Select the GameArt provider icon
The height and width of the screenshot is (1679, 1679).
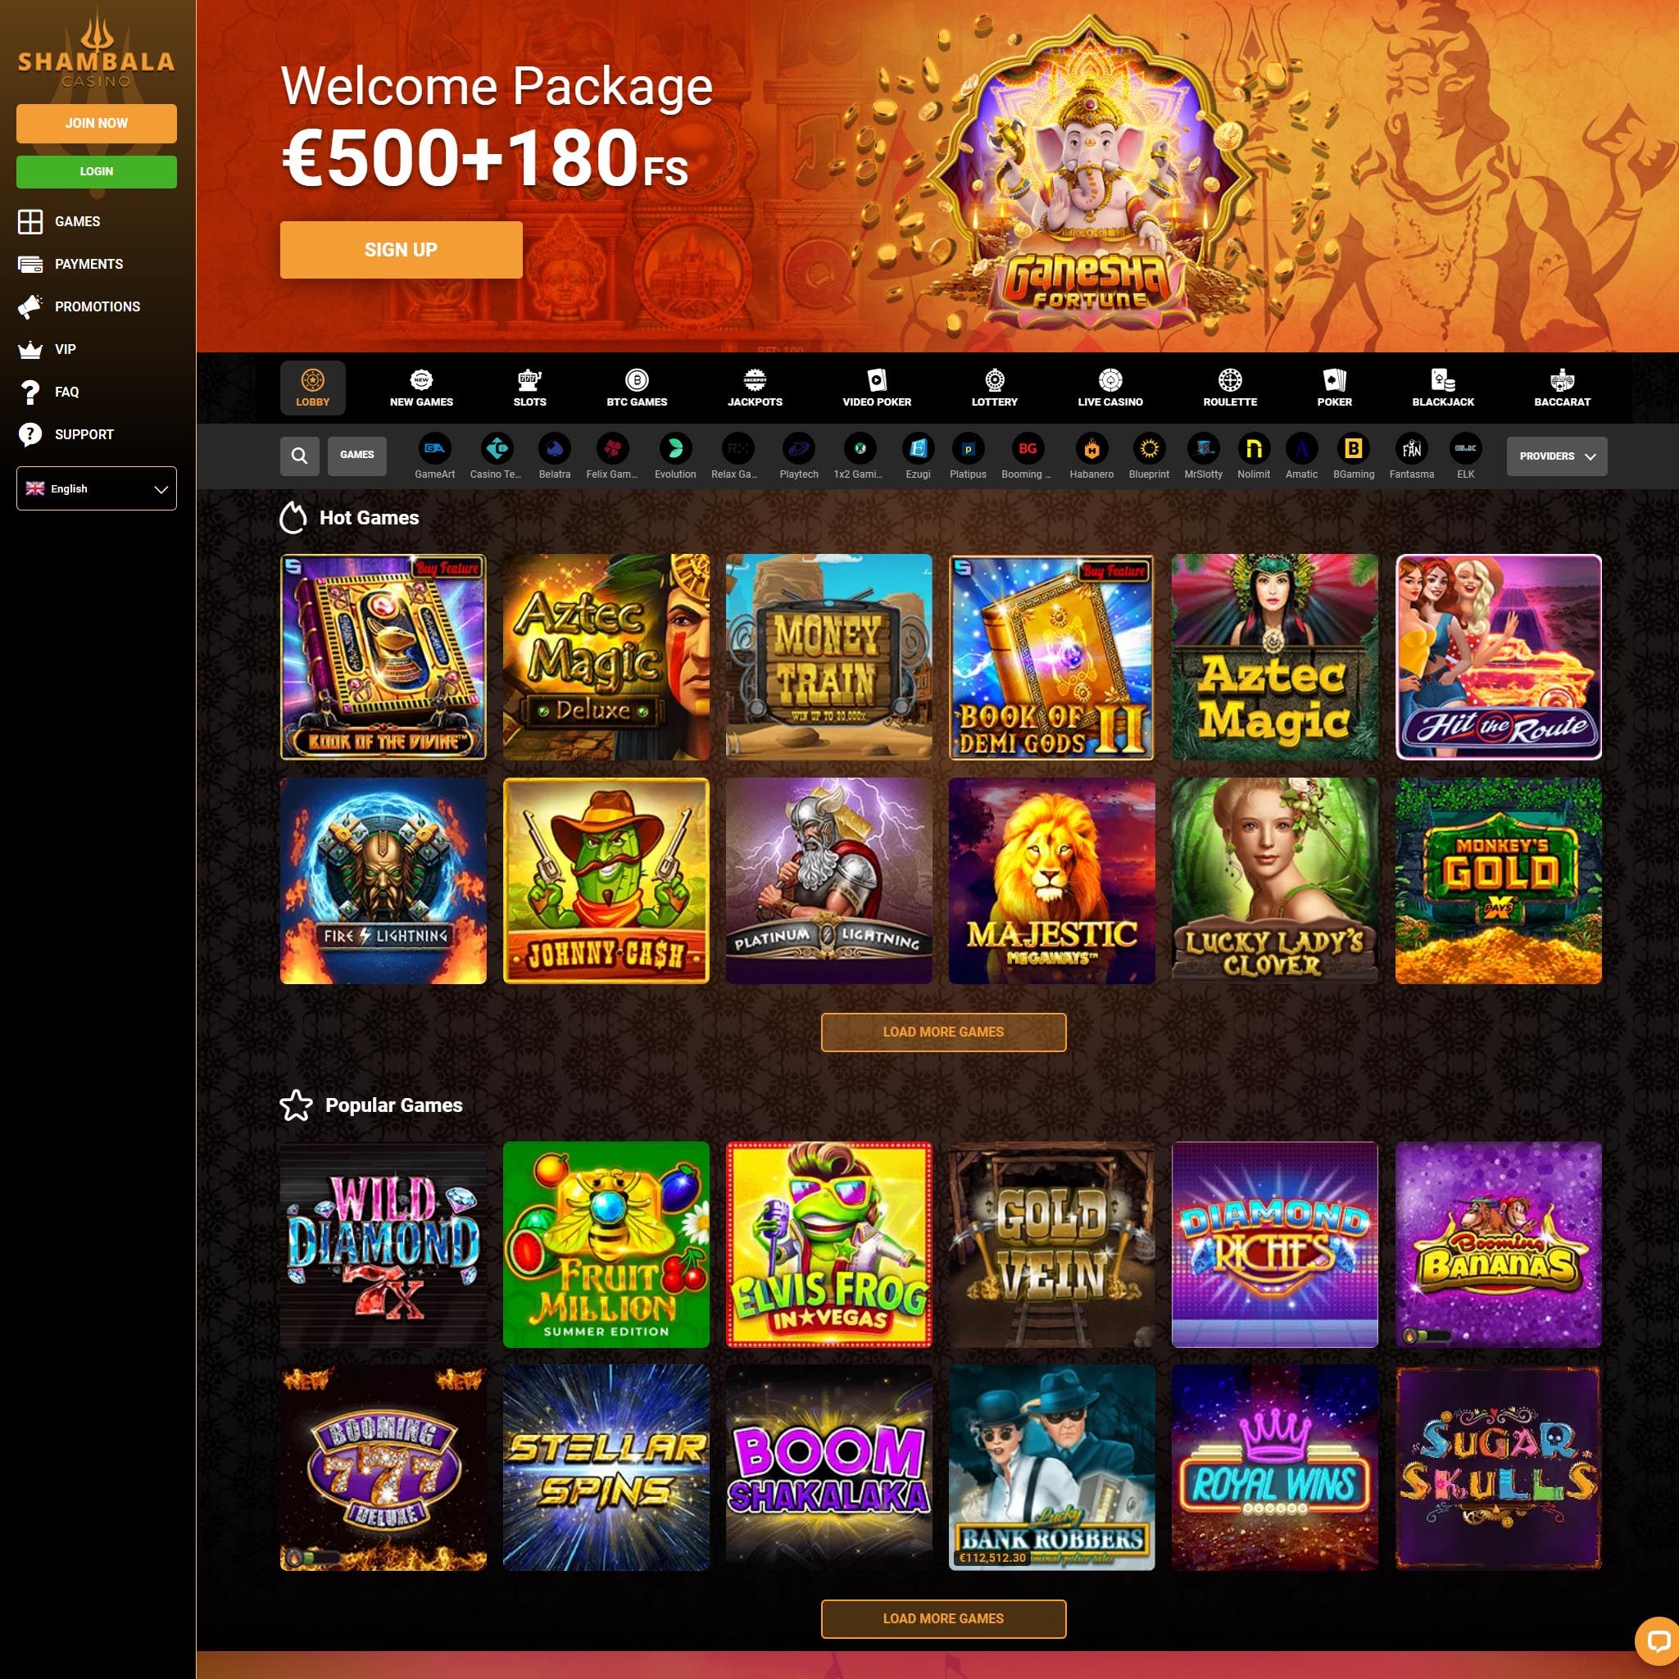point(434,448)
